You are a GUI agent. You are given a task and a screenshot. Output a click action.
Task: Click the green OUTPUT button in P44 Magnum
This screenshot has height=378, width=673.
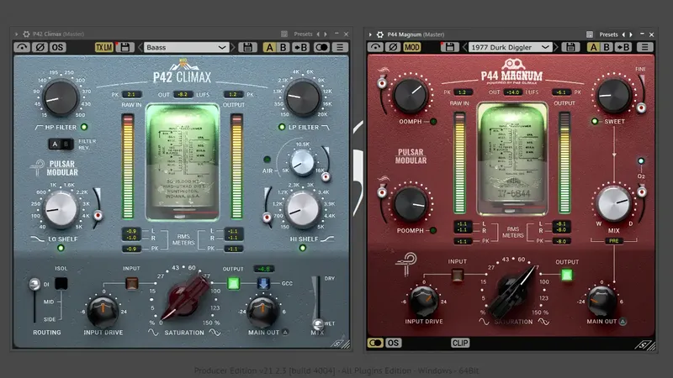tap(566, 275)
